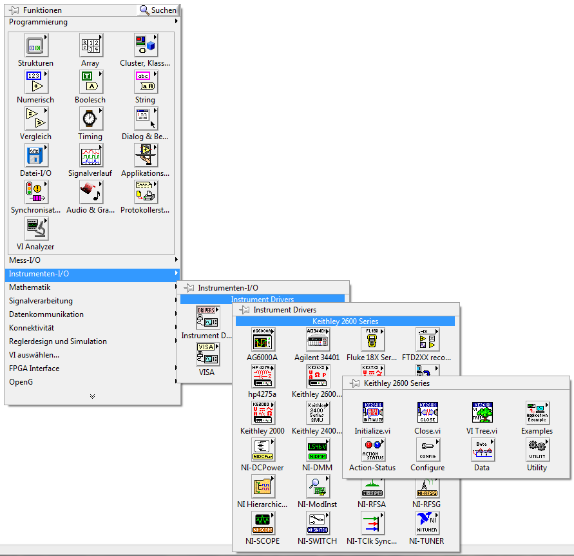This screenshot has height=556, width=574.
Task: Open the Instrument Drivers icon
Action: [x=207, y=318]
